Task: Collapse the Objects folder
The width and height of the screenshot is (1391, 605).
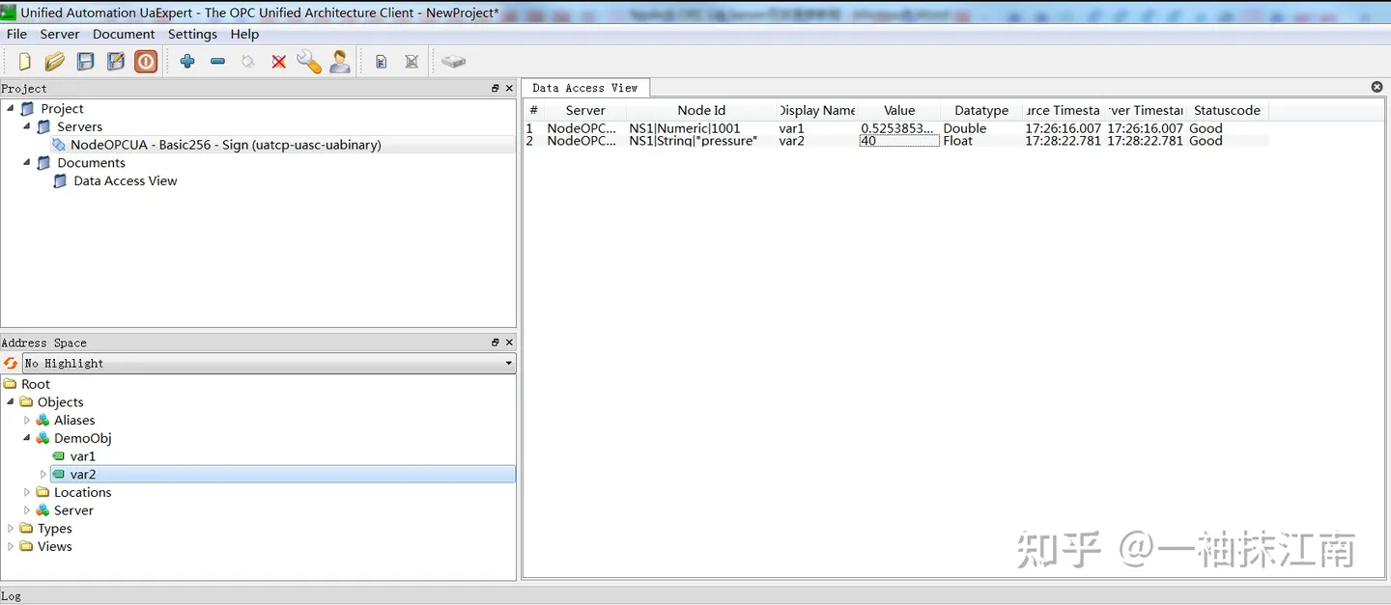Action: [x=11, y=402]
